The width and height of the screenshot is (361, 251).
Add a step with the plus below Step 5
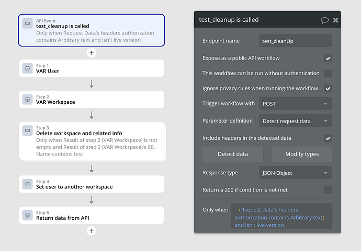click(92, 230)
